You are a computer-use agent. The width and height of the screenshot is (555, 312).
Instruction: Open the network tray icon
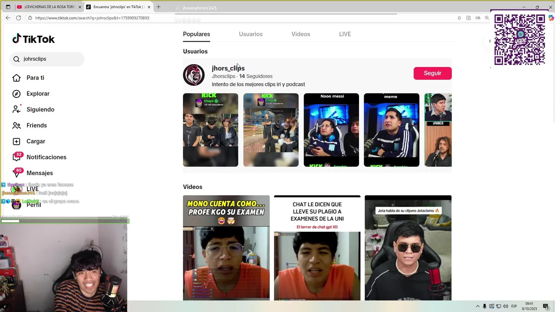(x=499, y=306)
